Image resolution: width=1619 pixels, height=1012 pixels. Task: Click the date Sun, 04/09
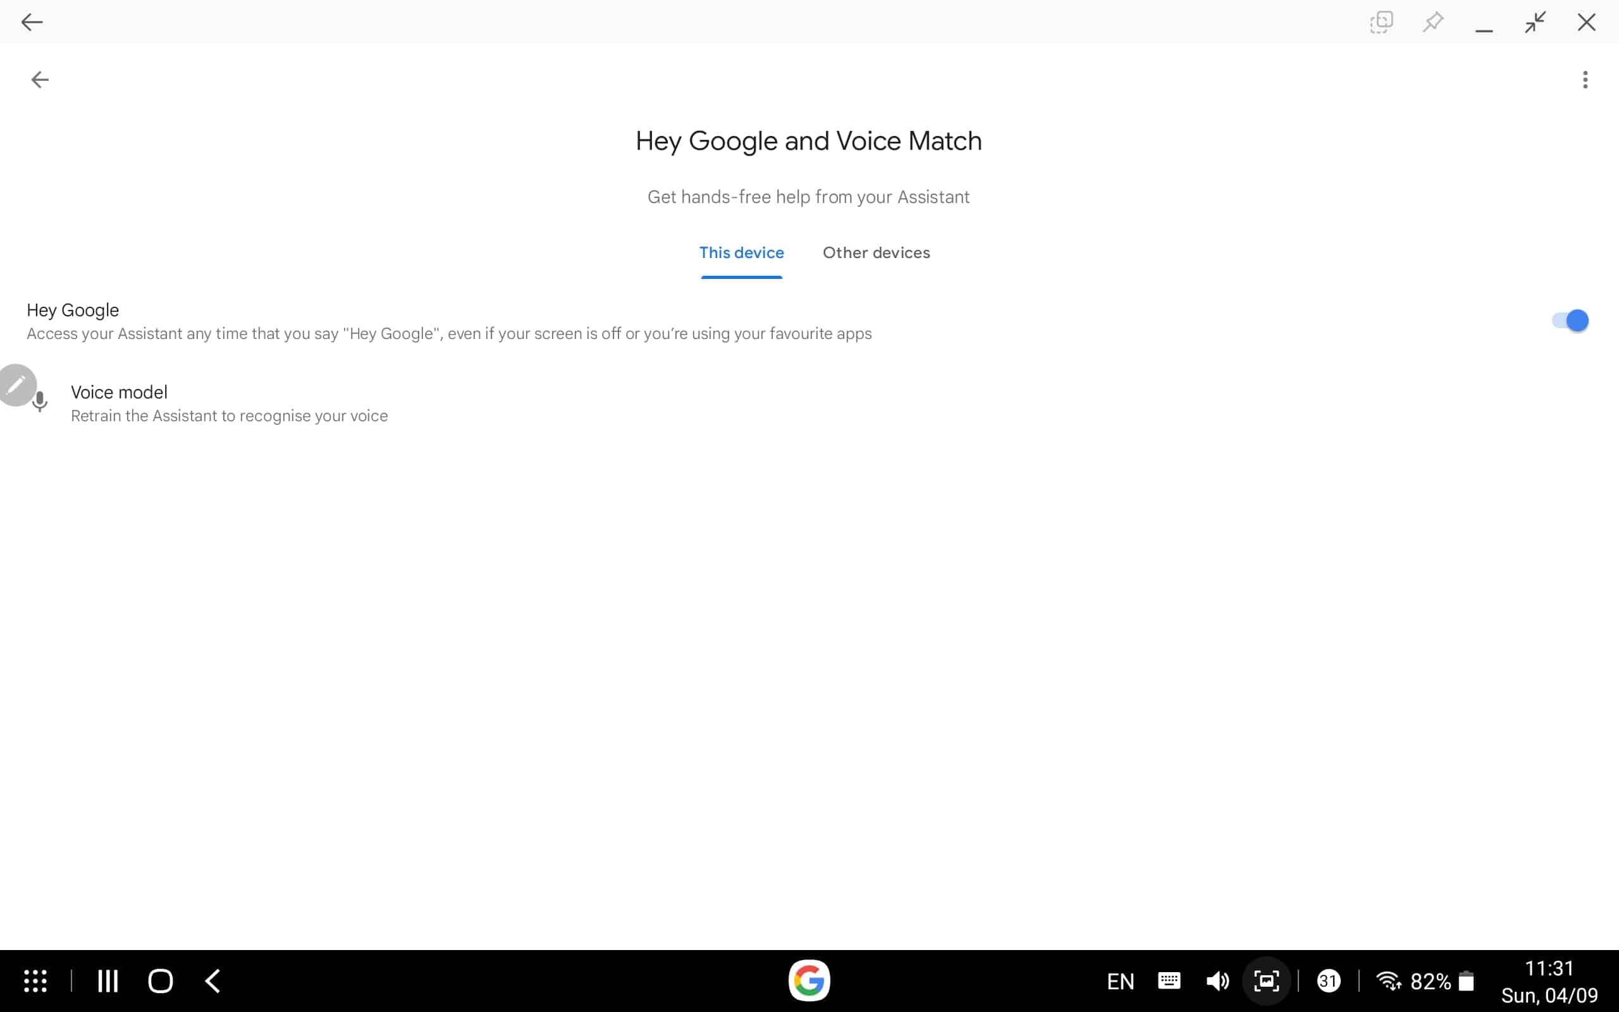(x=1549, y=996)
